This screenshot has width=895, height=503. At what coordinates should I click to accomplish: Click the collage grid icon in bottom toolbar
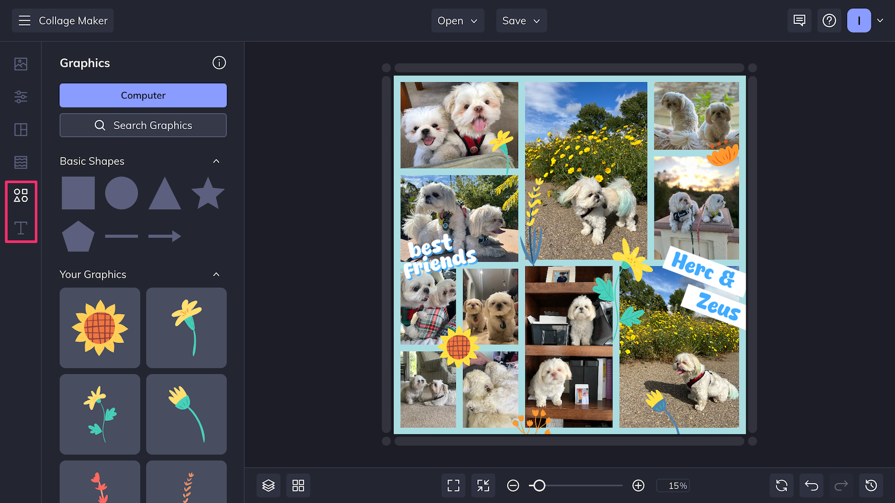click(x=298, y=485)
